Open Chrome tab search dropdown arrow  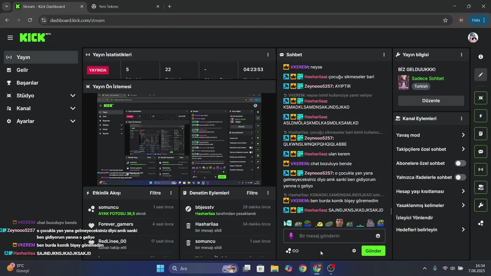[7, 7]
